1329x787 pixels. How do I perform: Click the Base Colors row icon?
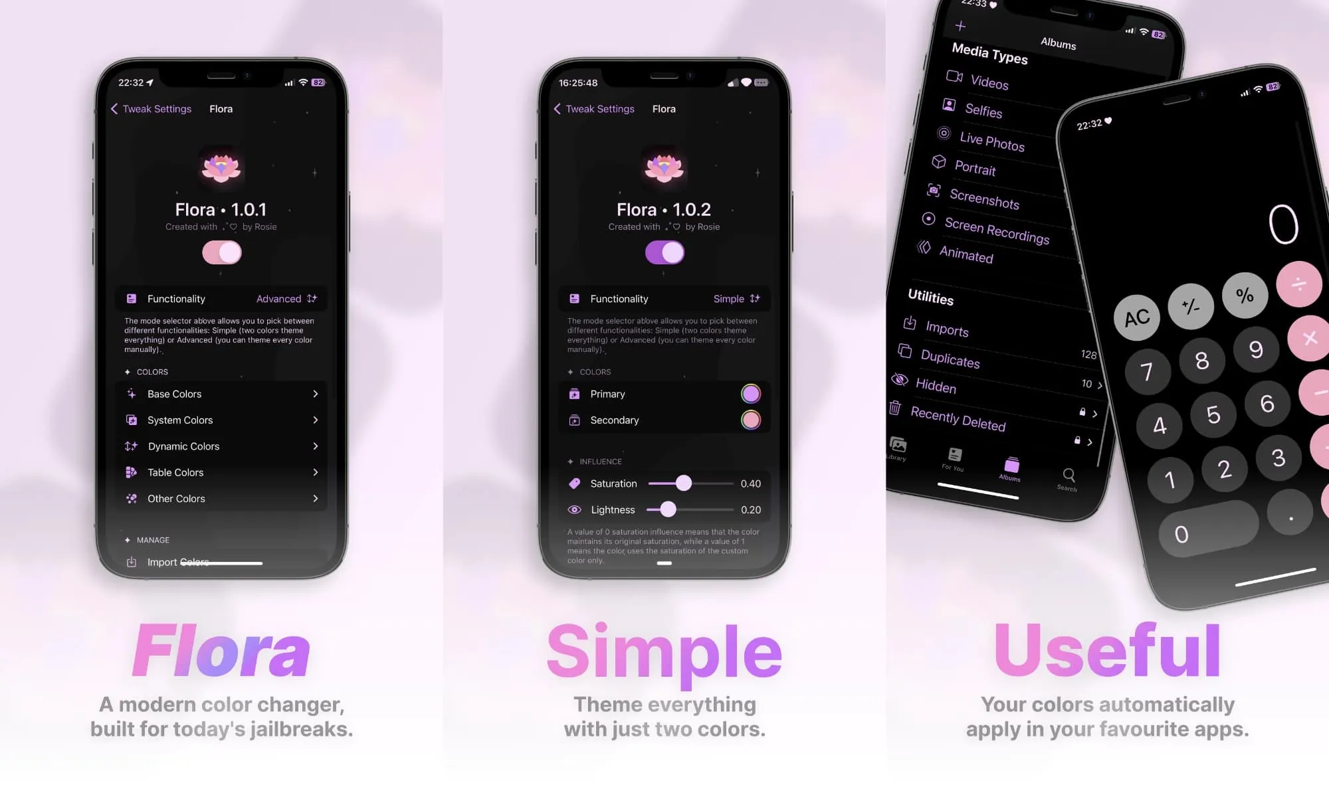[131, 393]
